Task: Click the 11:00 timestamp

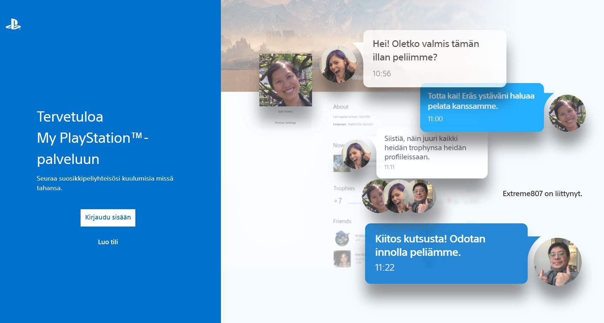Action: [435, 119]
